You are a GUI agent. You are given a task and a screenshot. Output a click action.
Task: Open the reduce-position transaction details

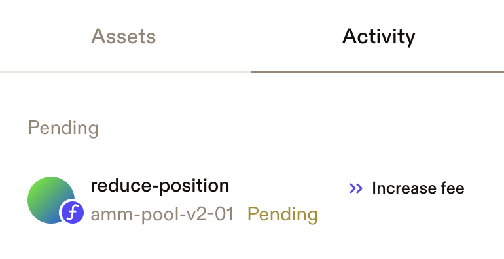point(252,200)
